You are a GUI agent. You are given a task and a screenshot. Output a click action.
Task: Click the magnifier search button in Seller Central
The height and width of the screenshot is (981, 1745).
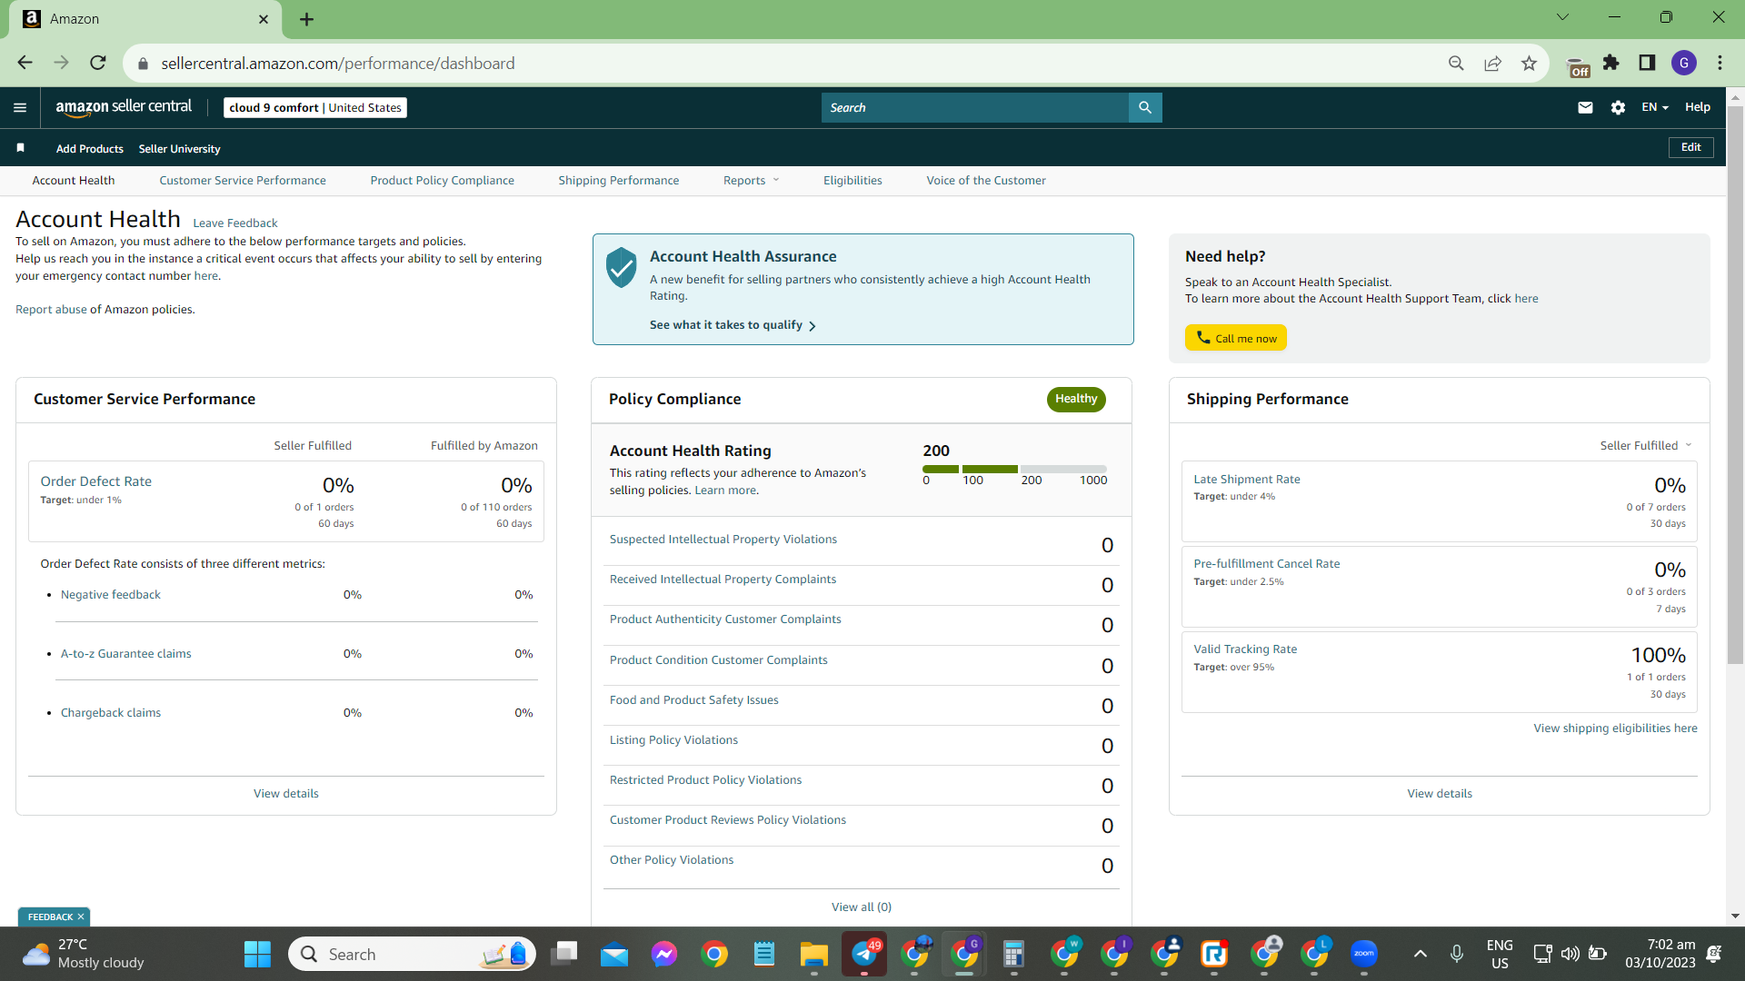[1145, 107]
